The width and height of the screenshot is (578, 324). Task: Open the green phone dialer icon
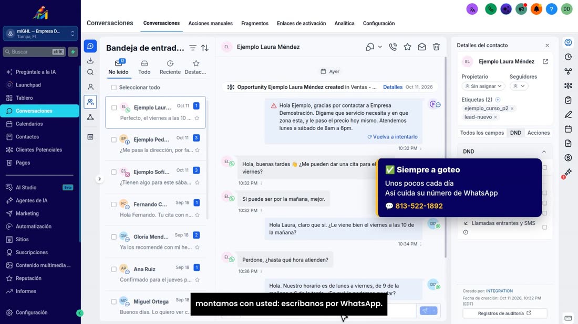coord(491,9)
